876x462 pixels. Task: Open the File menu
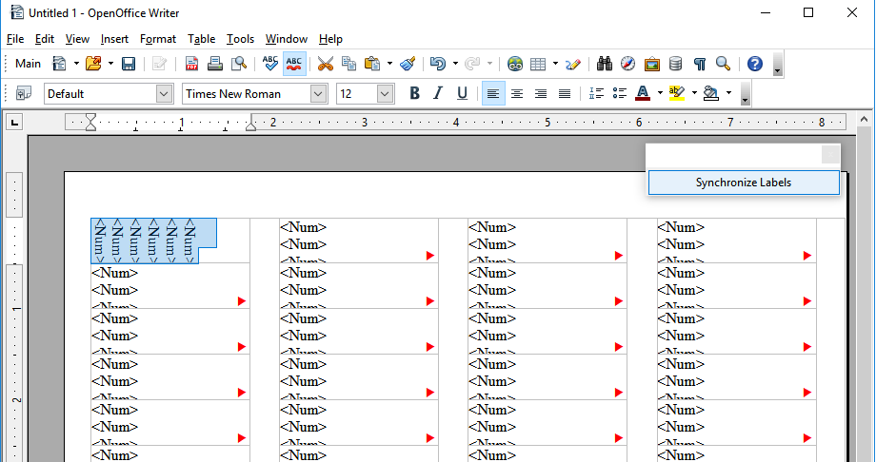click(x=15, y=39)
